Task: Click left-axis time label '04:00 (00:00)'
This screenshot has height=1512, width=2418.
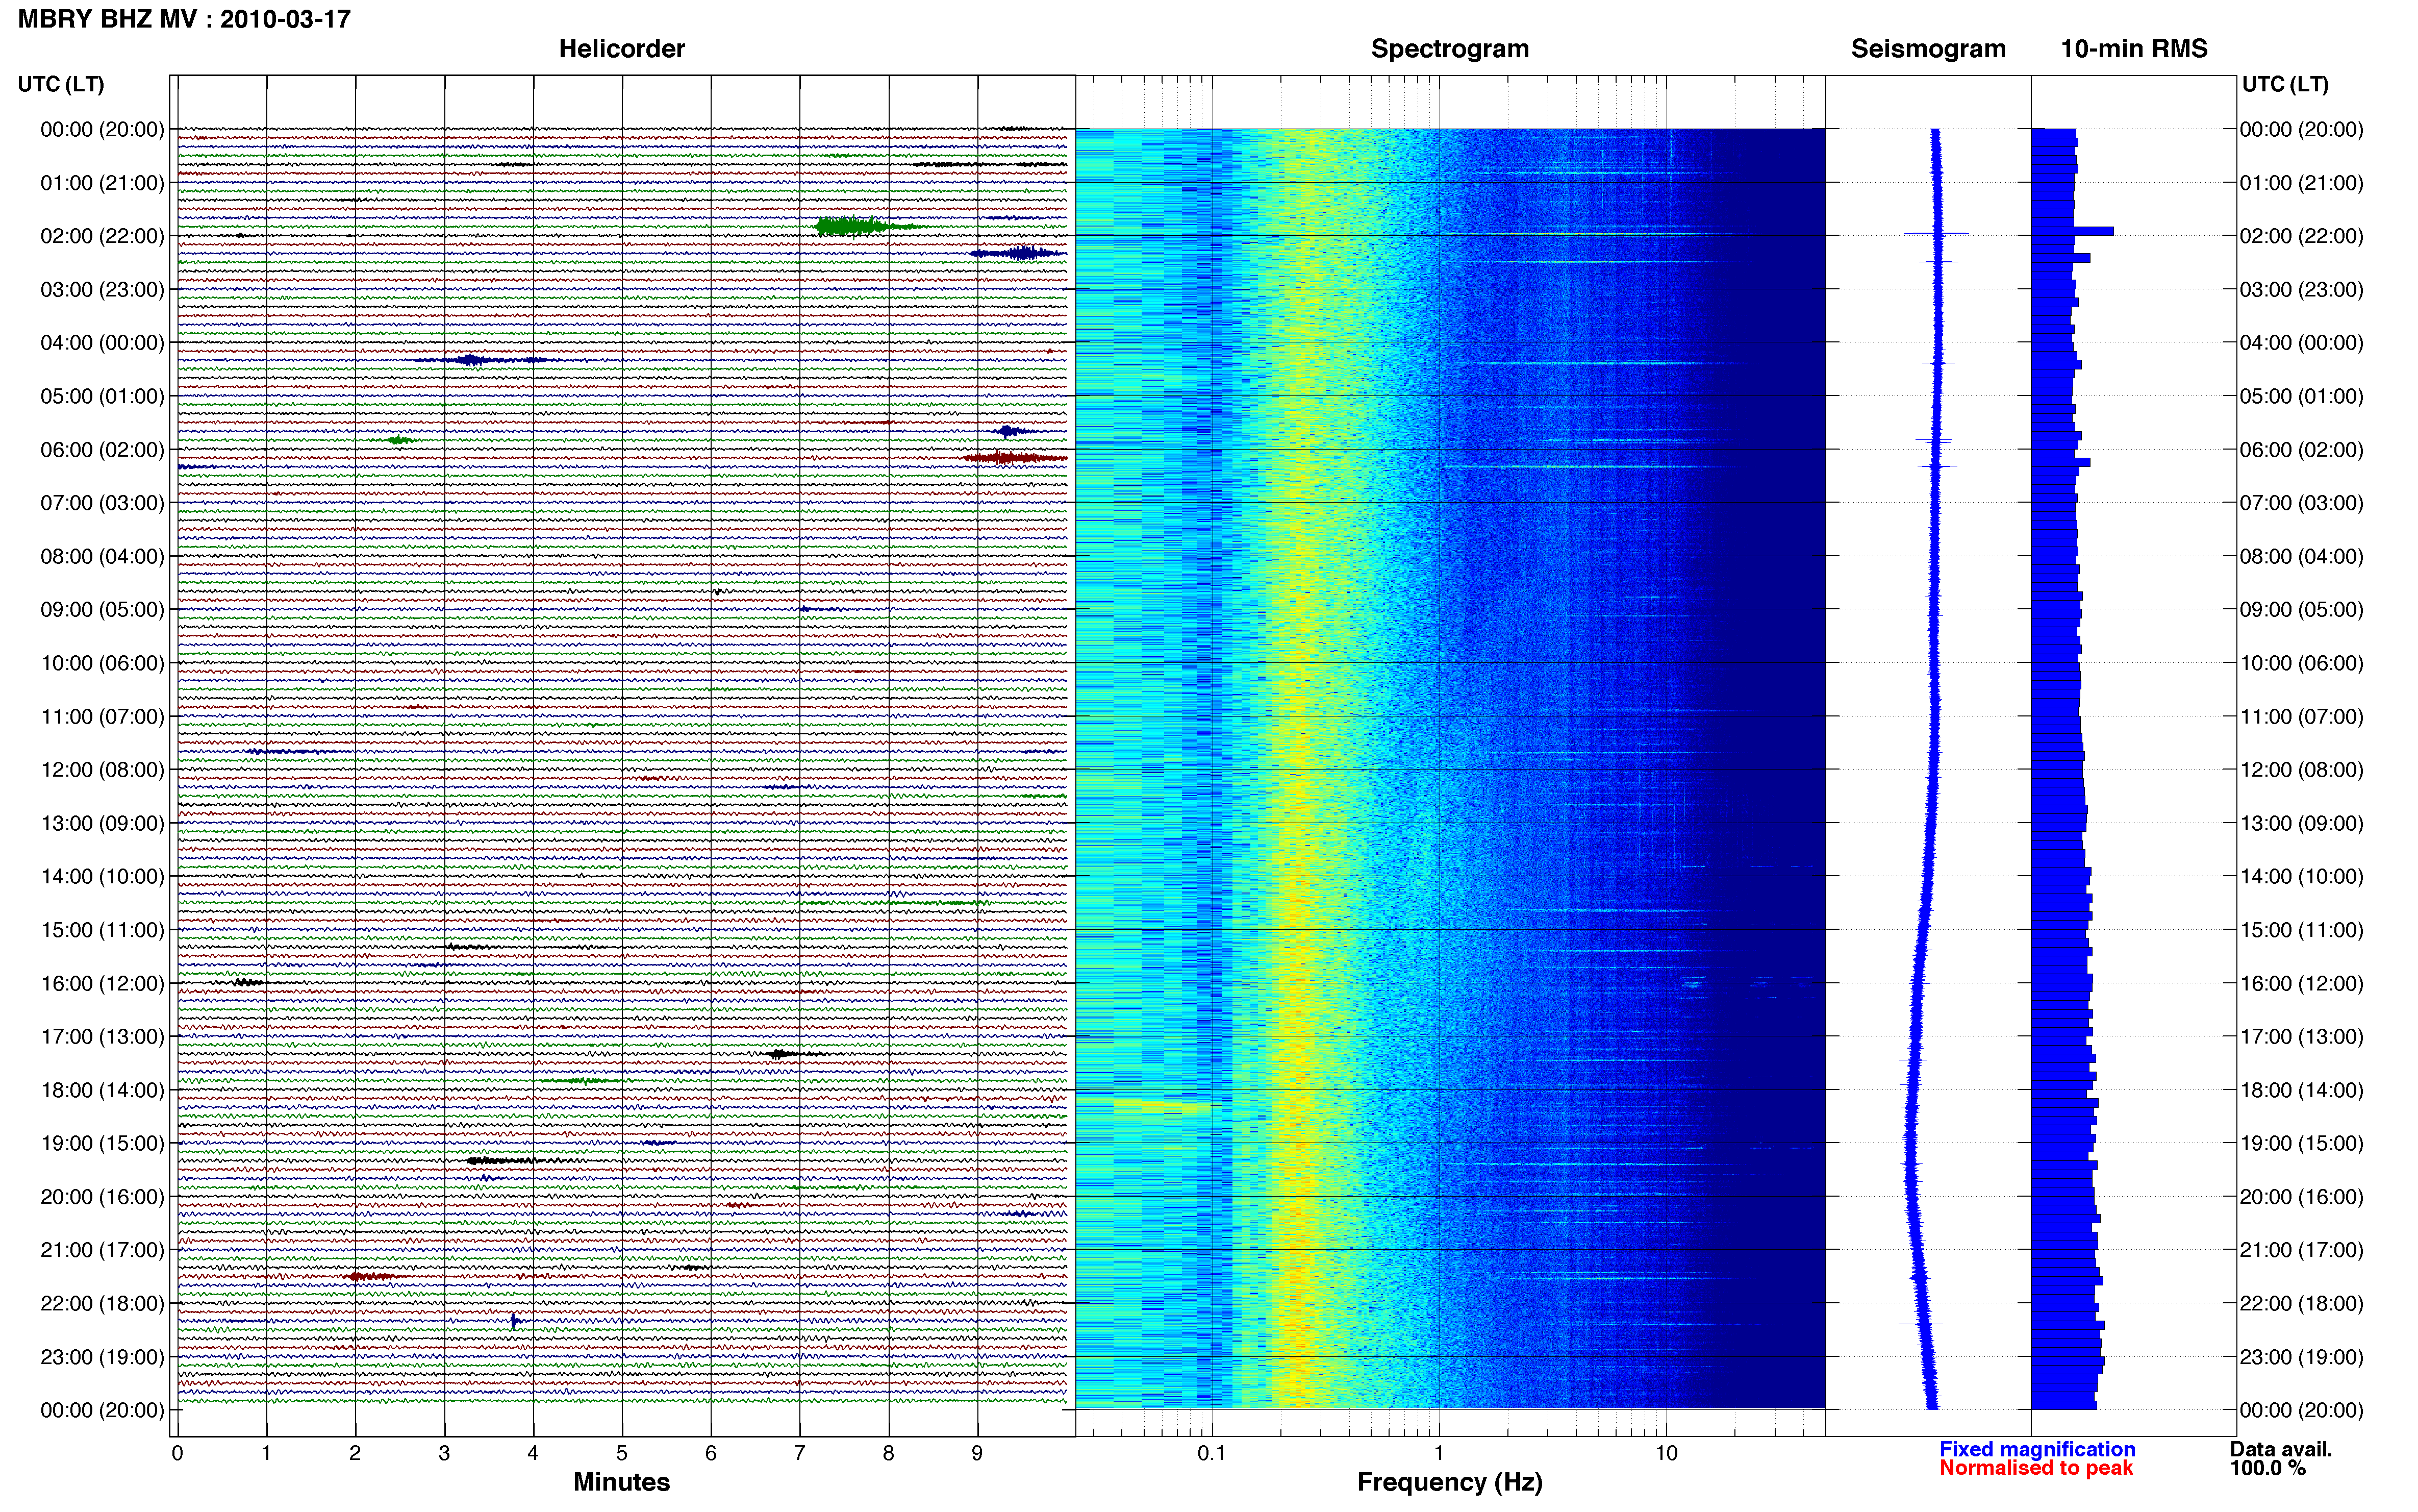Action: tap(102, 343)
